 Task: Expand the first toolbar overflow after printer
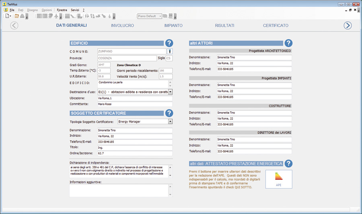click(27, 16)
